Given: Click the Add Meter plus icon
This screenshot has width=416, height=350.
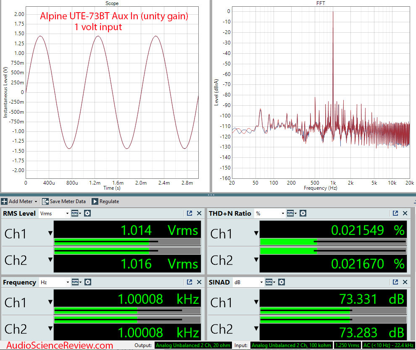Looking at the screenshot, I should point(4,201).
